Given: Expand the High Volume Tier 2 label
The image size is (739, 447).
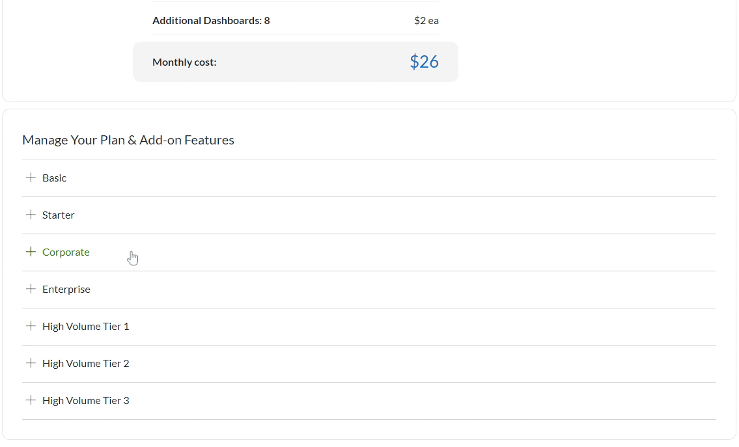Looking at the screenshot, I should (86, 363).
